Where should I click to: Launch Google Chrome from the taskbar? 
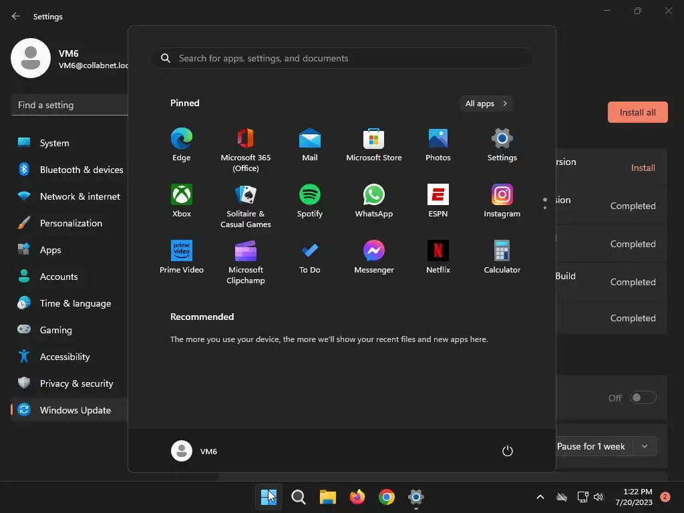(x=387, y=497)
